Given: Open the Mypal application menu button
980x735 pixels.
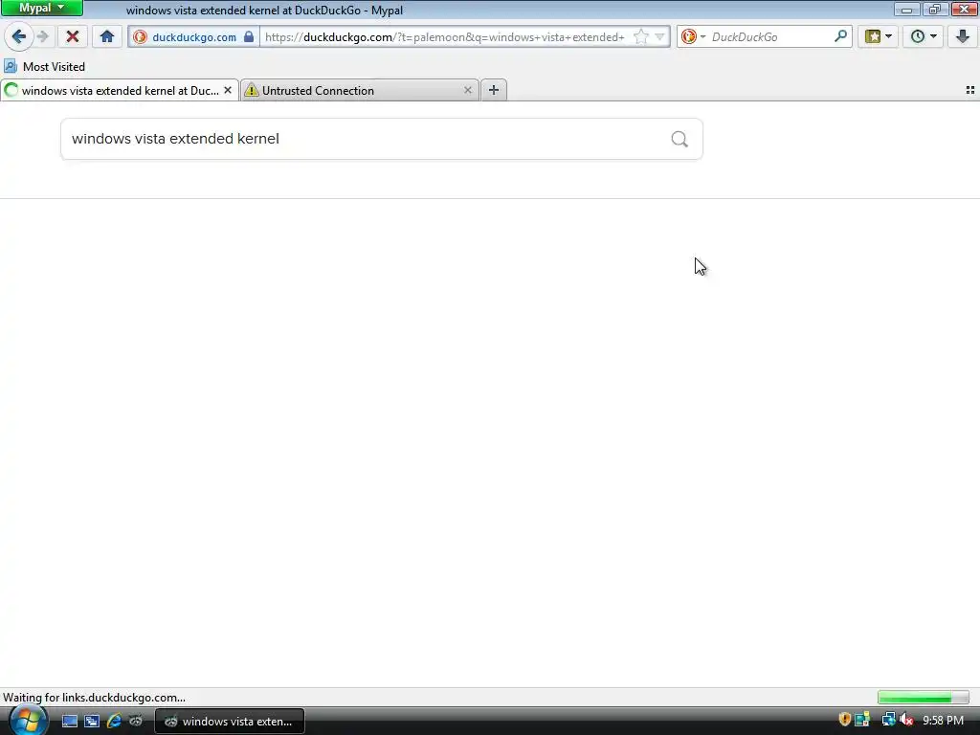Looking at the screenshot, I should [x=41, y=8].
